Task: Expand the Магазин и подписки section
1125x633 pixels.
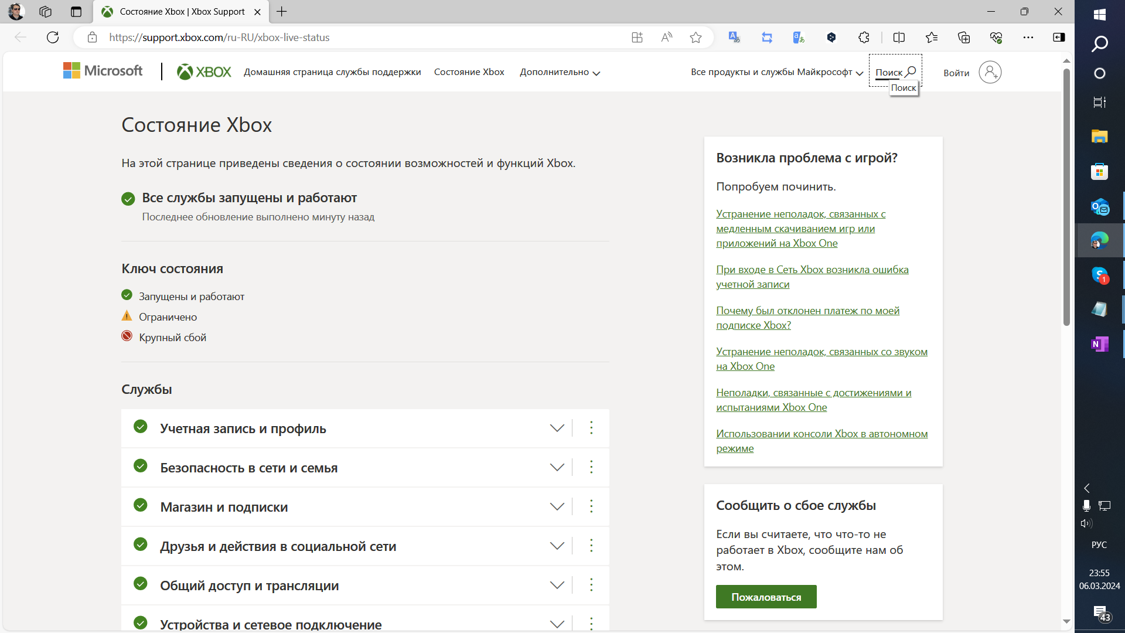Action: click(x=557, y=506)
